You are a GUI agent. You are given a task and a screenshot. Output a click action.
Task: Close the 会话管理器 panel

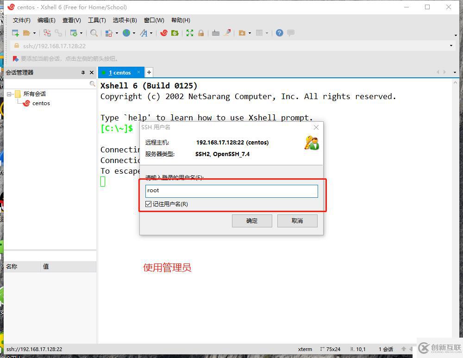tap(92, 73)
